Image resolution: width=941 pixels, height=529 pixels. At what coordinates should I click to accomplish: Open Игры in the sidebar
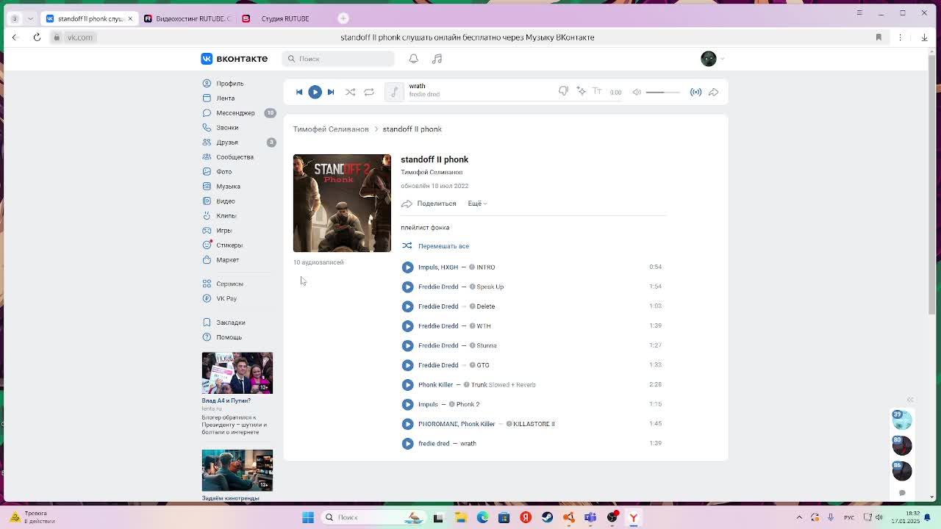(x=223, y=231)
